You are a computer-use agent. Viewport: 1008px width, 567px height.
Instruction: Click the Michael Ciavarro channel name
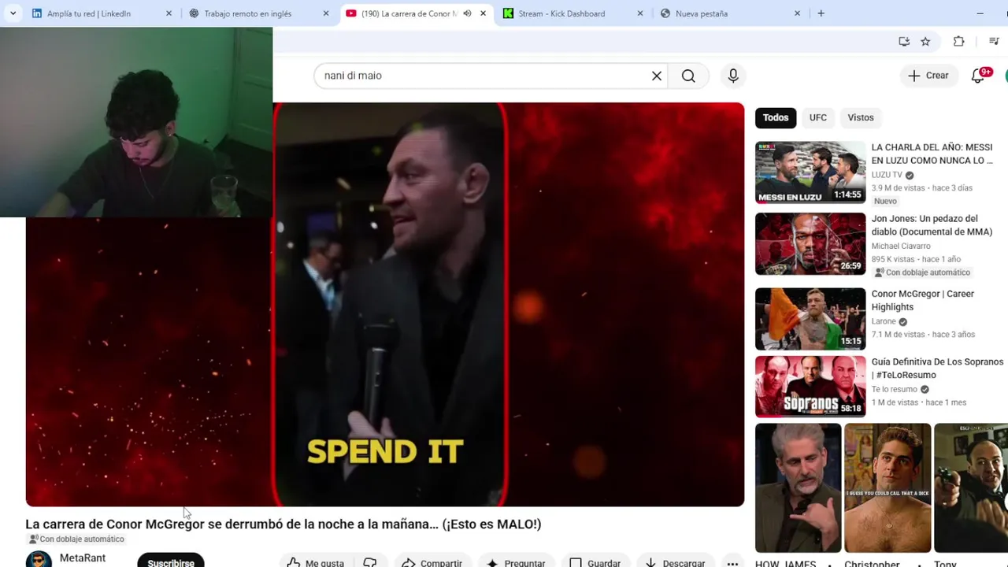pyautogui.click(x=901, y=246)
